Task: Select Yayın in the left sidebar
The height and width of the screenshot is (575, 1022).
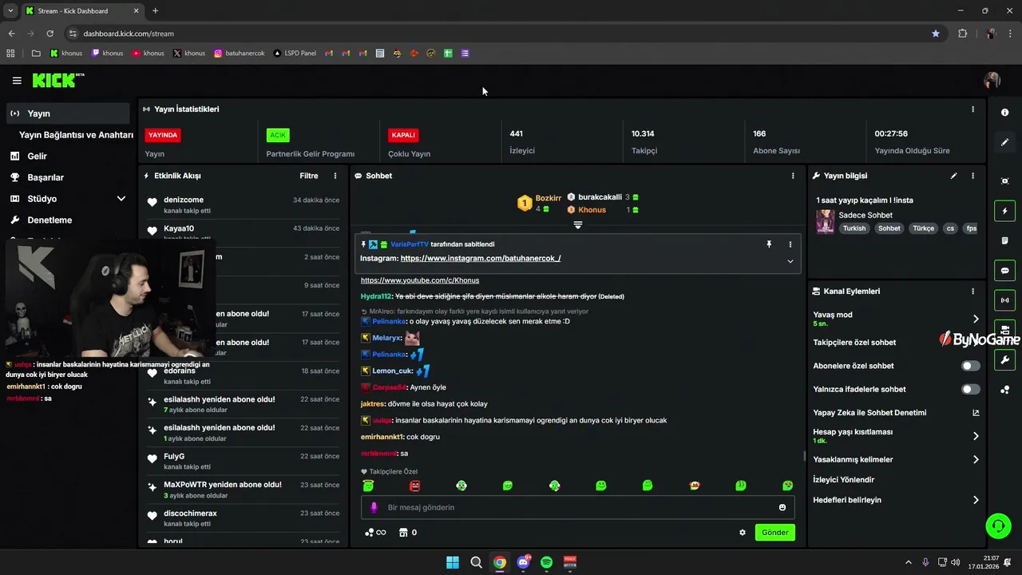Action: click(x=68, y=113)
